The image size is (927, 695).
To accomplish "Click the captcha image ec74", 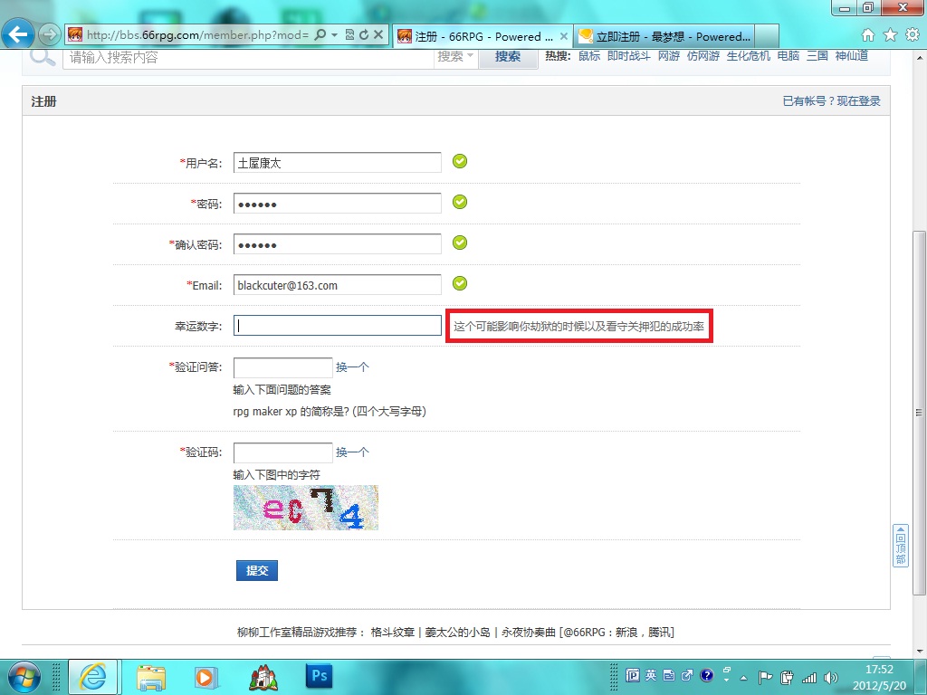I will 306,508.
